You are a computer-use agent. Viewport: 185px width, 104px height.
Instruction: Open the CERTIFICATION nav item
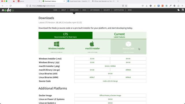pos(119,10)
